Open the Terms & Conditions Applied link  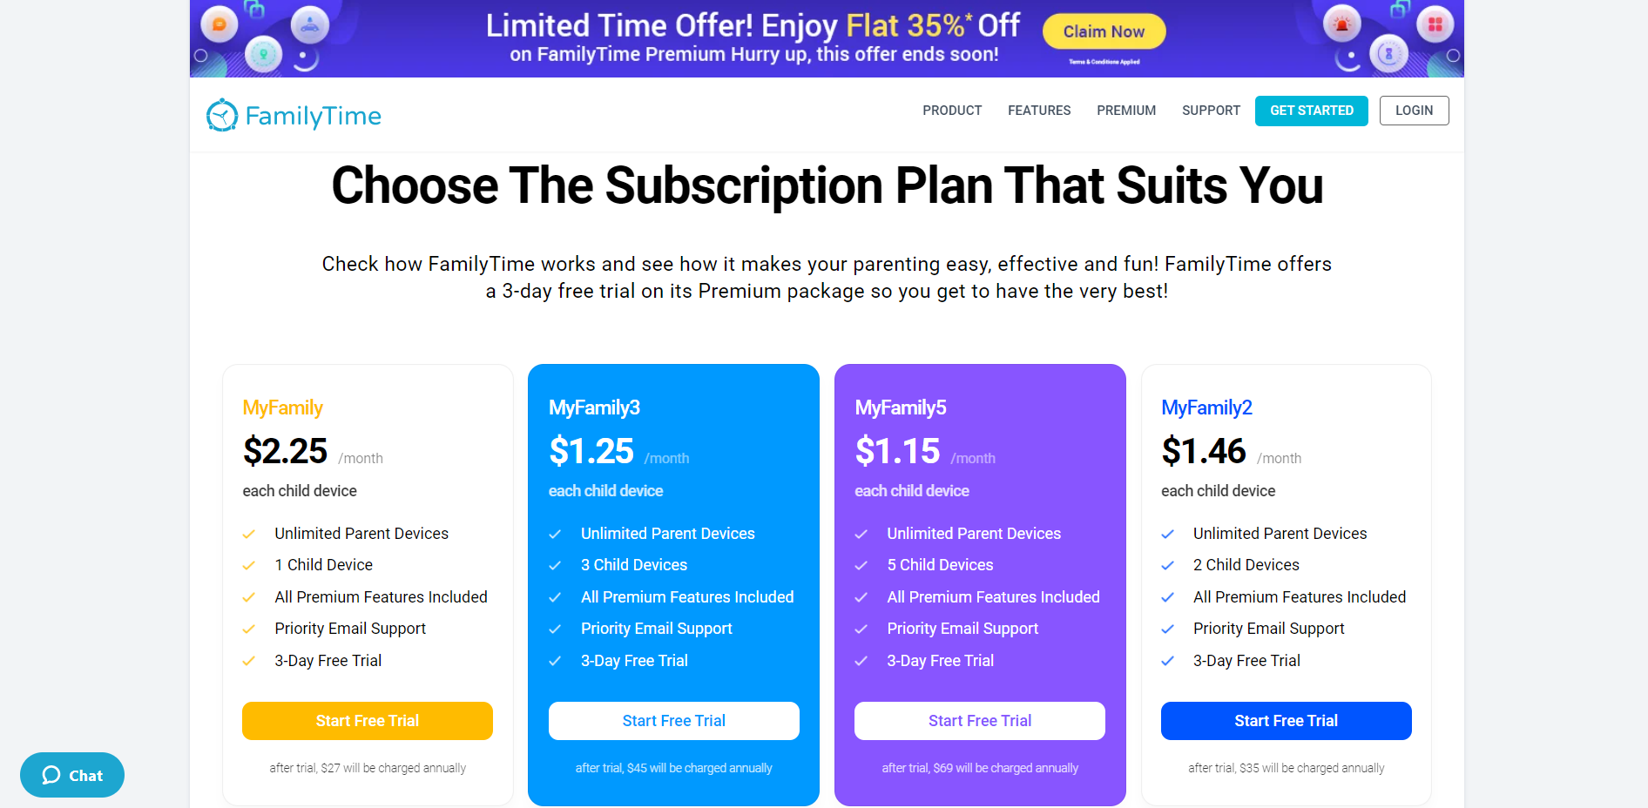1104,62
